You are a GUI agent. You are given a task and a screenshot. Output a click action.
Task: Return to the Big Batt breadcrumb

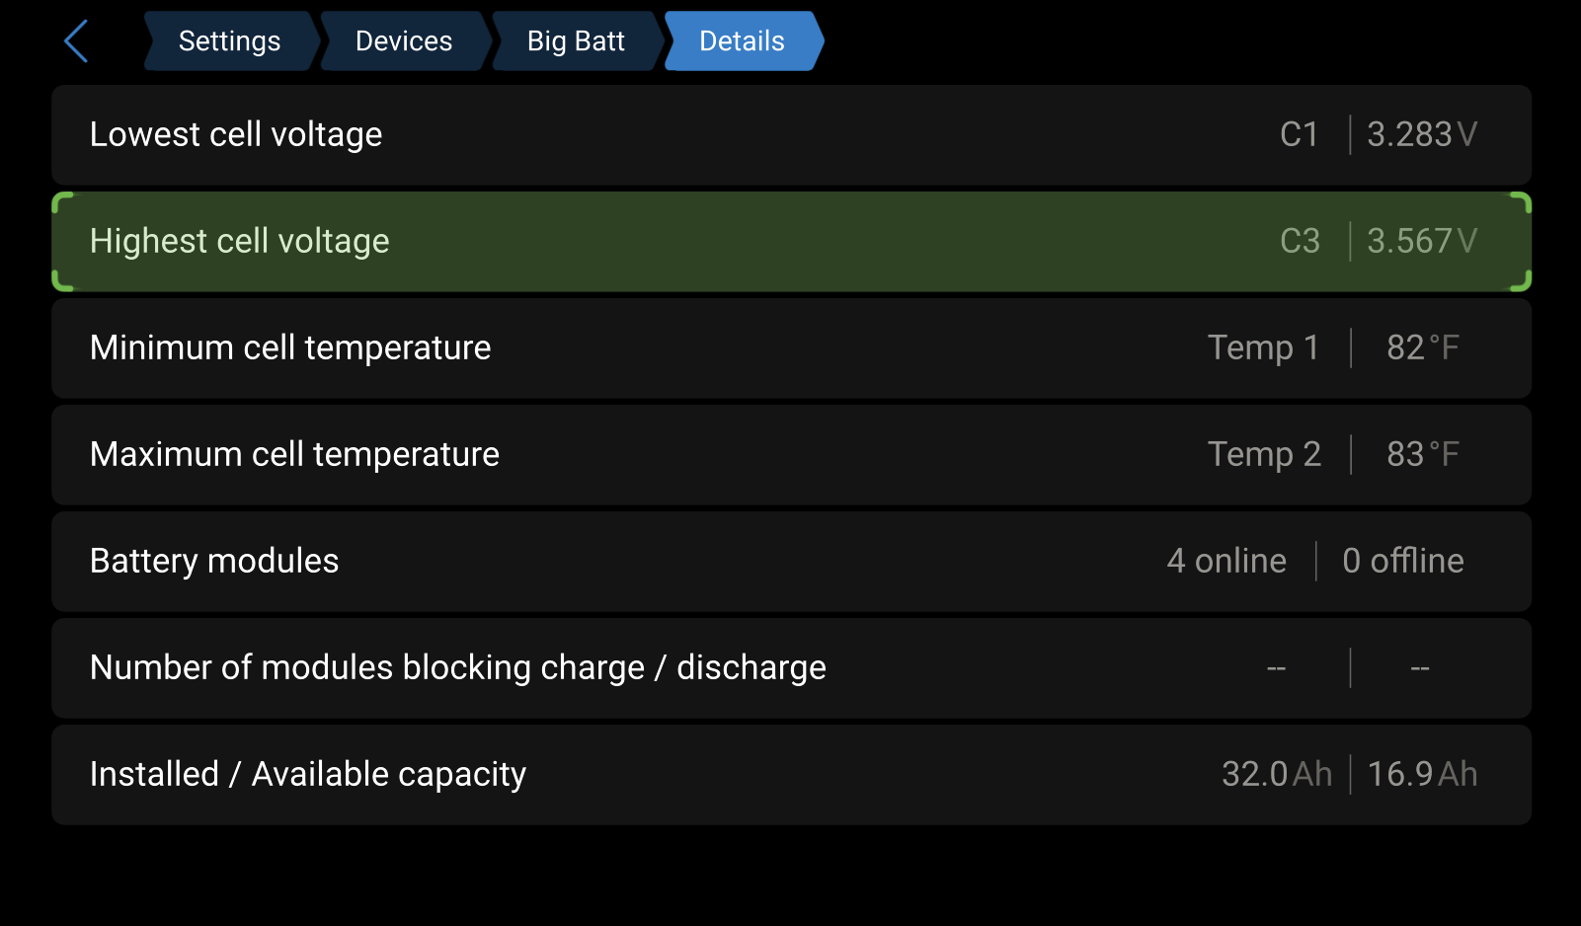click(x=577, y=41)
